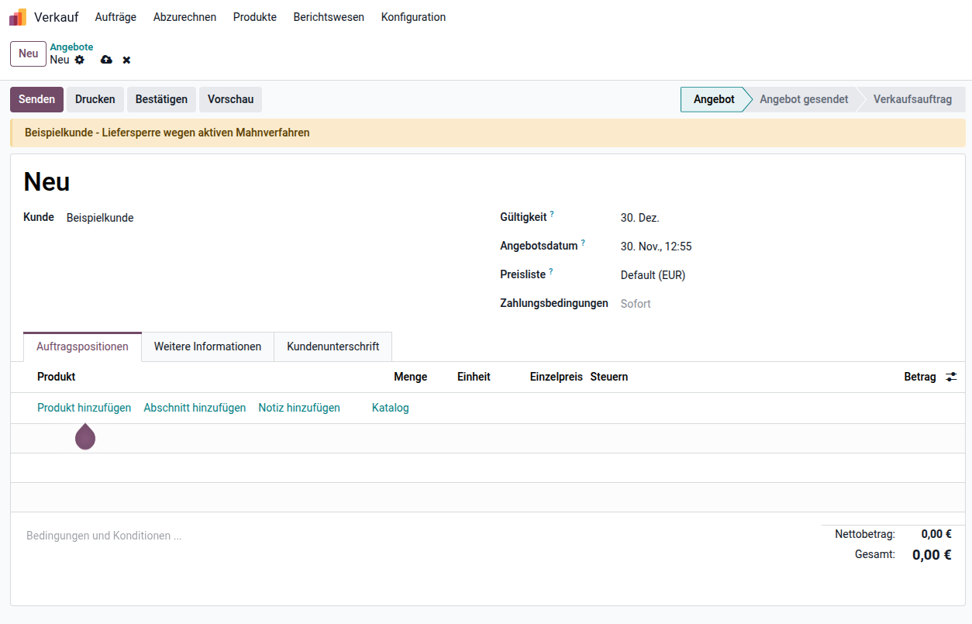The image size is (972, 624).
Task: Select the Angebot gesendet status stage
Action: 803,99
